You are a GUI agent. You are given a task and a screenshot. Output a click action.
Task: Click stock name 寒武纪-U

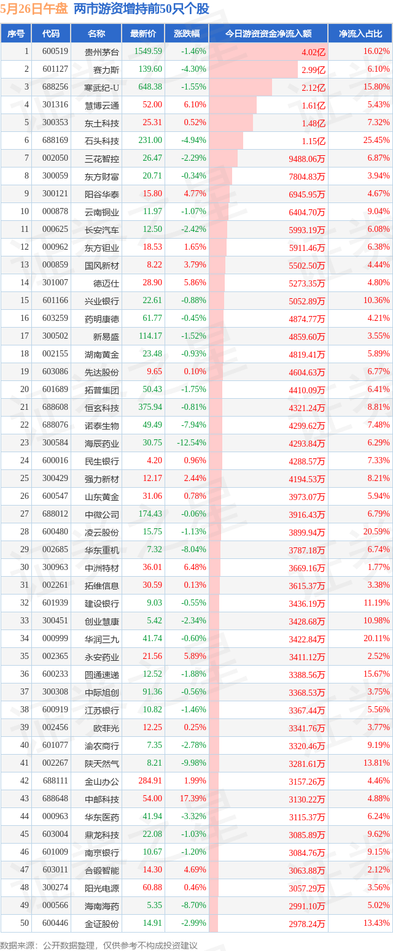[x=102, y=87]
